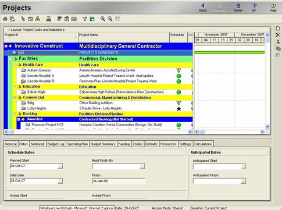Click the project table horizontal scroll right arrow
Viewport: 282px width, 210px height.
(190, 132)
